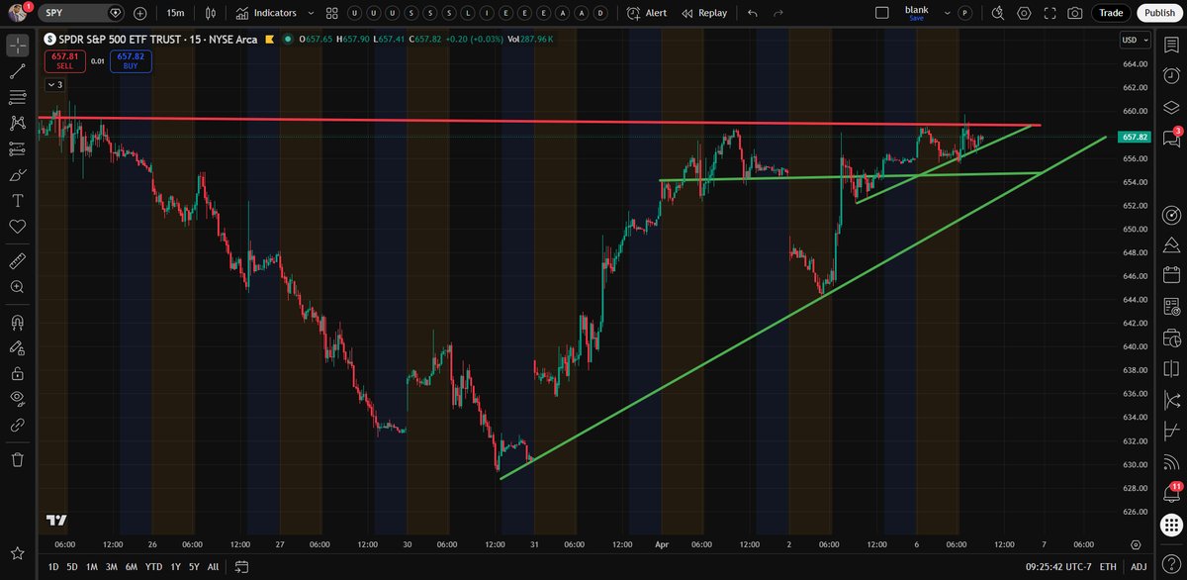Toggle lock all drawings padlock

coord(17,373)
